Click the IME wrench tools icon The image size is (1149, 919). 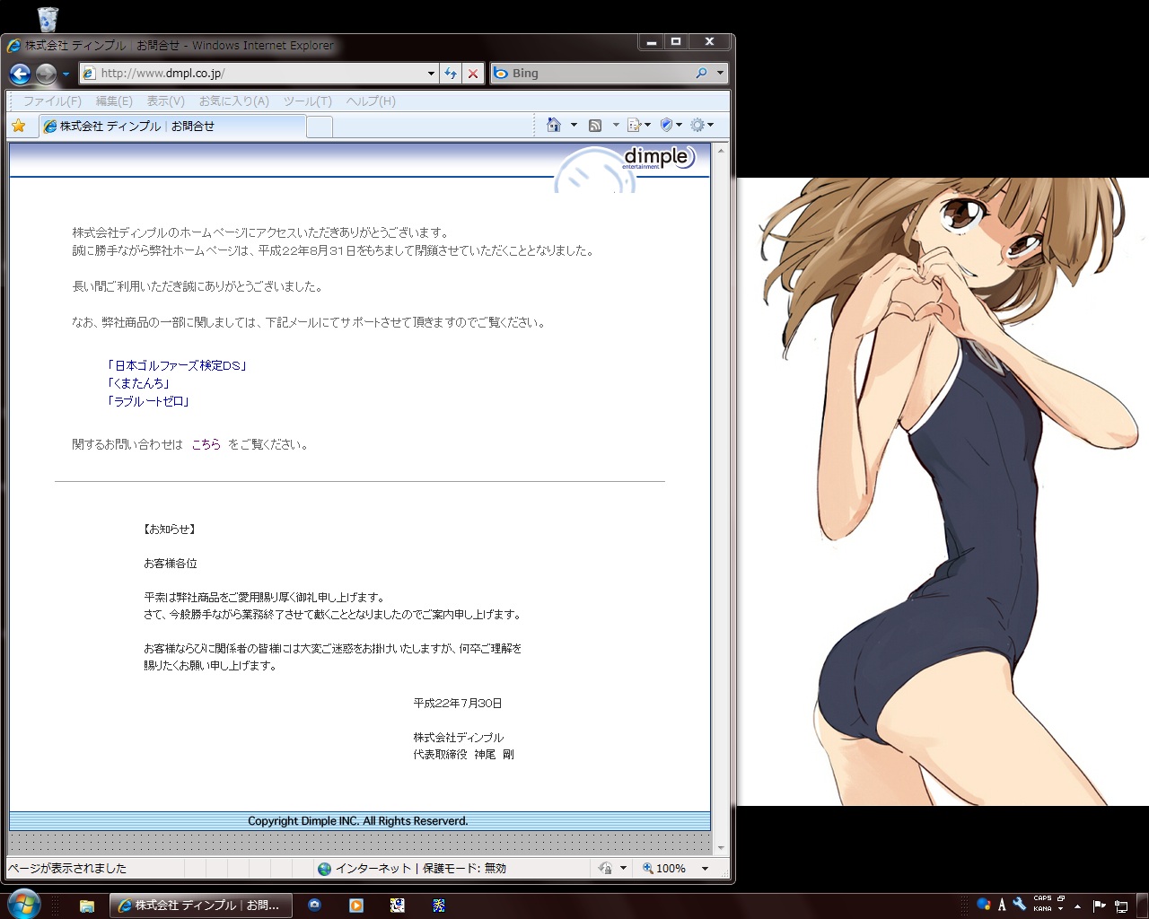1019,905
